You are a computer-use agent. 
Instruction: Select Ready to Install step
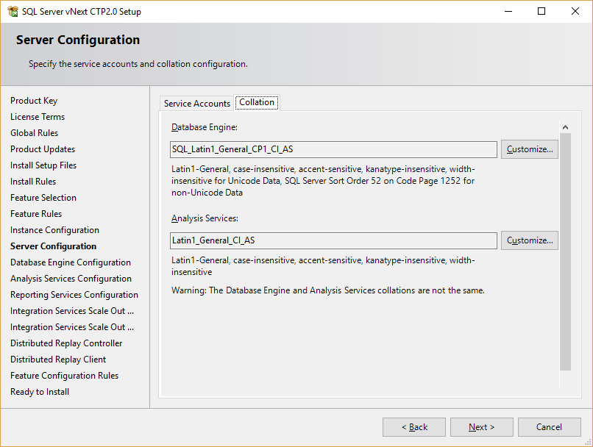(39, 392)
